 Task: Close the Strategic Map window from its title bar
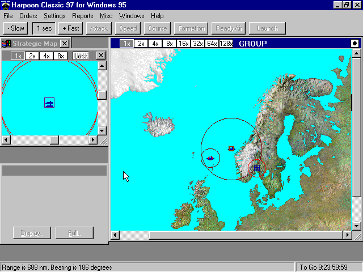point(65,44)
